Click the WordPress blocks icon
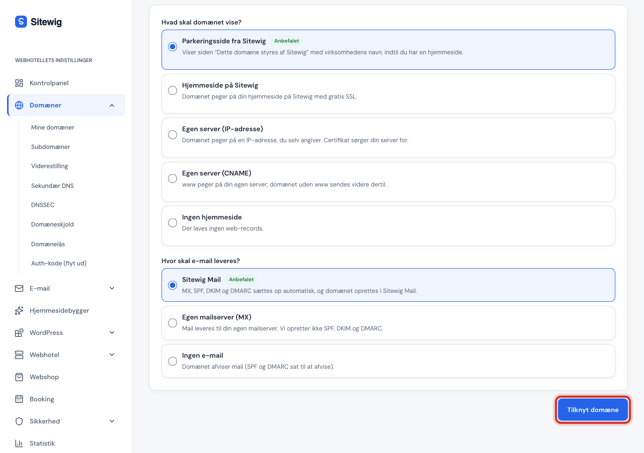The image size is (644, 453). pos(19,333)
